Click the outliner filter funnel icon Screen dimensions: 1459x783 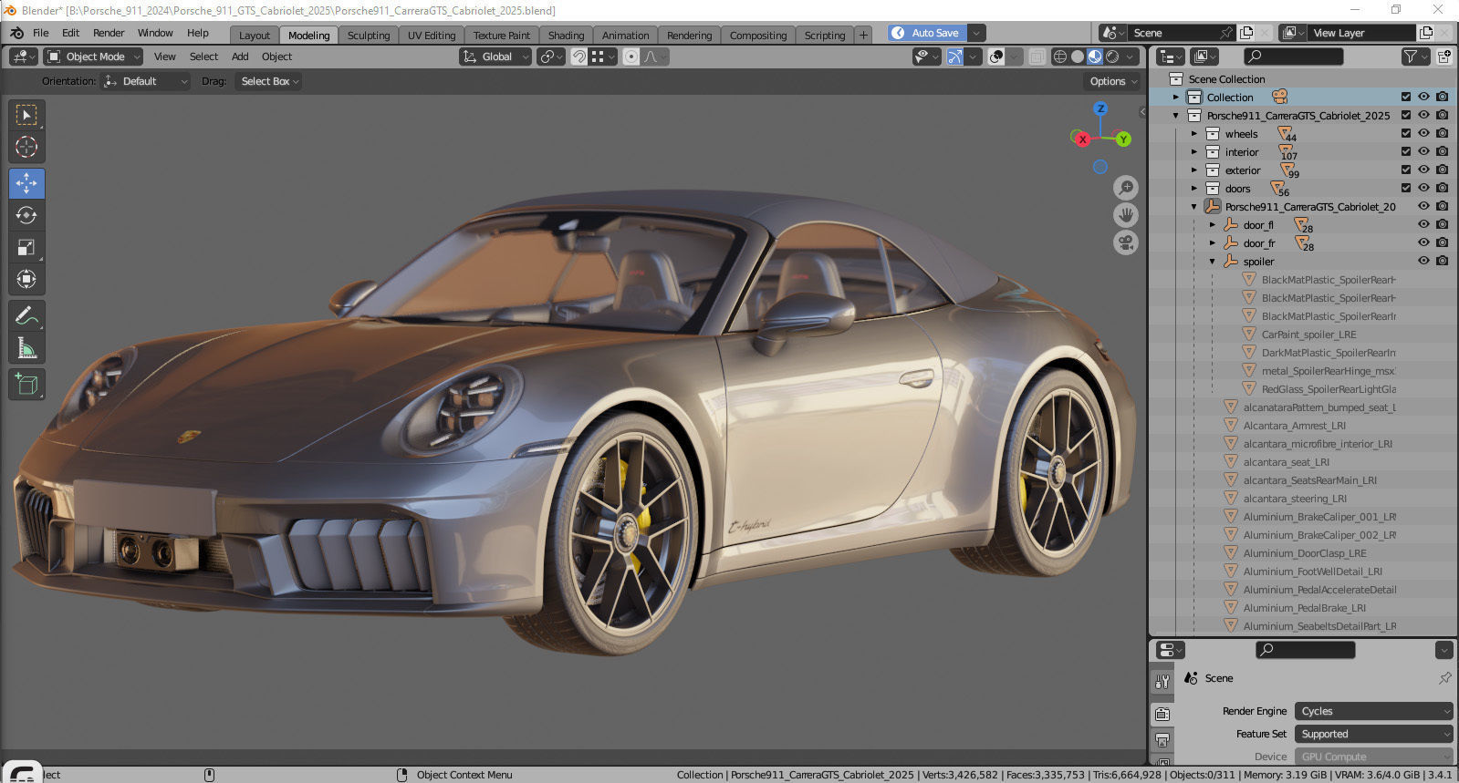pyautogui.click(x=1411, y=57)
